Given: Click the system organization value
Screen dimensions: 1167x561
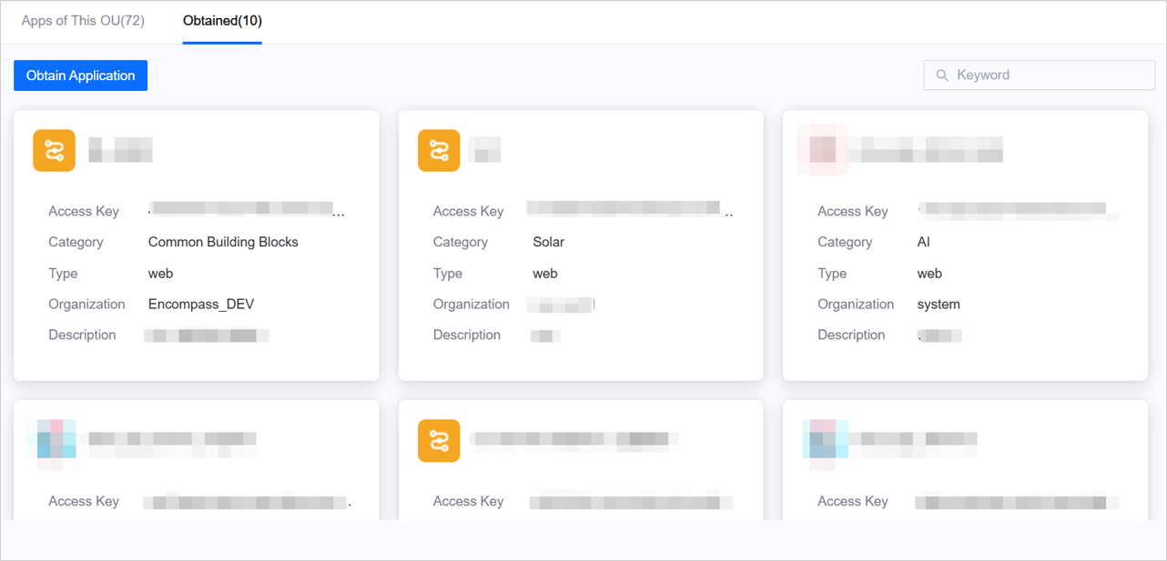Looking at the screenshot, I should coord(939,304).
